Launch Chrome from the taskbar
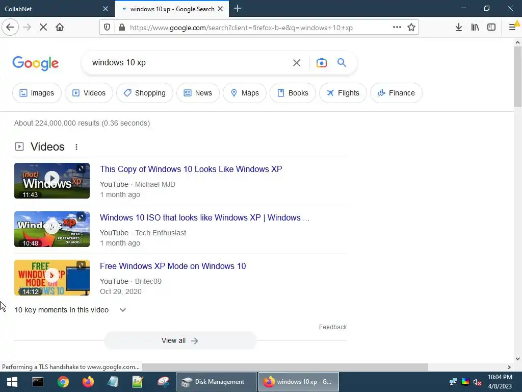Screen dimensions: 522x392 [x=63, y=382]
